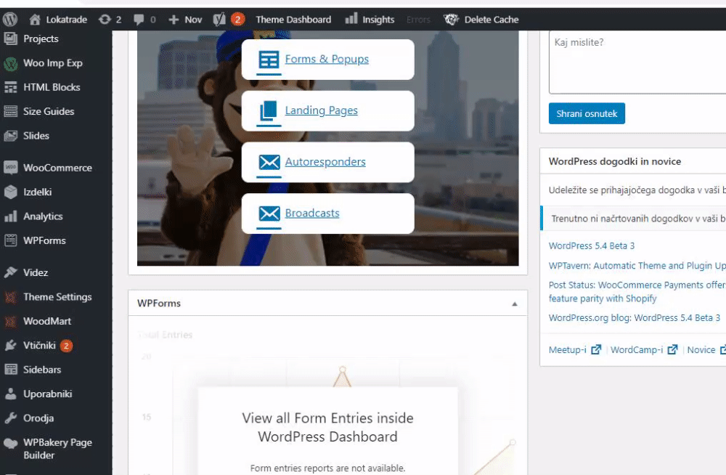Open the Broadcasts link
Image resolution: width=726 pixels, height=475 pixels.
[x=312, y=214]
